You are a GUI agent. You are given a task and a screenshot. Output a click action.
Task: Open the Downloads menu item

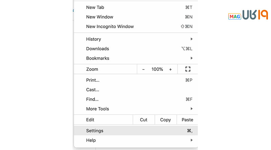pyautogui.click(x=98, y=49)
